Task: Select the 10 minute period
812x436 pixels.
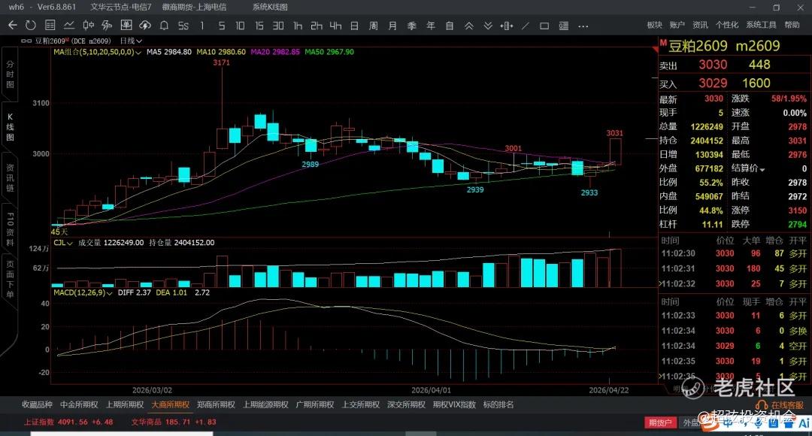Action: [x=240, y=26]
